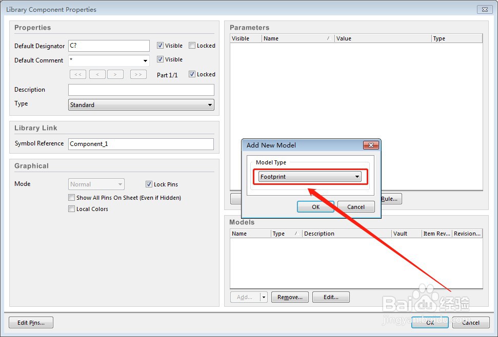Go to last part with >> button

pyautogui.click(x=138, y=74)
